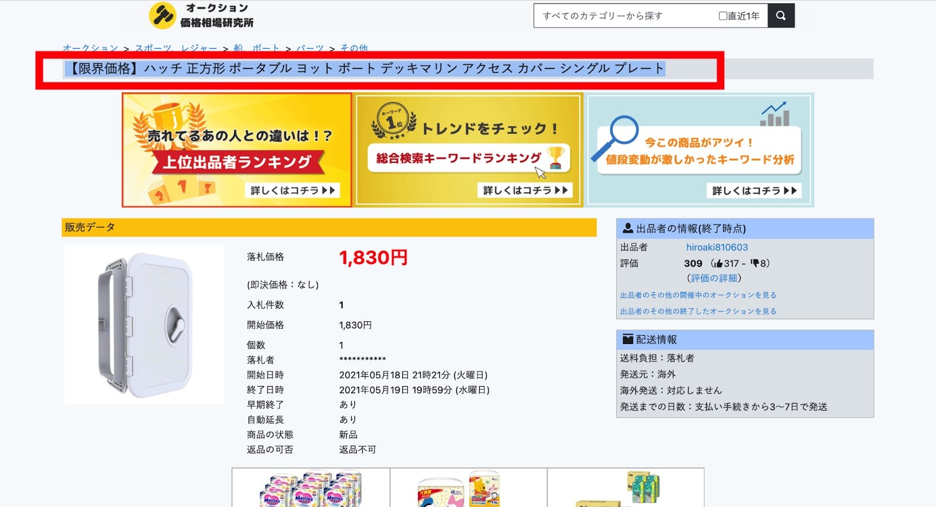Image resolution: width=936 pixels, height=507 pixels.
Task: Click the auction site hammer logo
Action: point(162,16)
